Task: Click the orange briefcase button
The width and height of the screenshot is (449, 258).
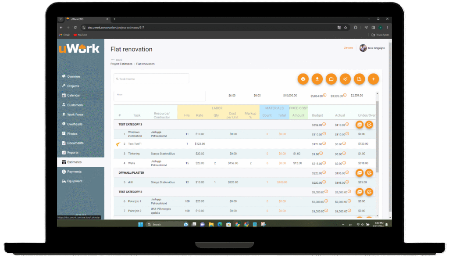Action: pyautogui.click(x=331, y=79)
